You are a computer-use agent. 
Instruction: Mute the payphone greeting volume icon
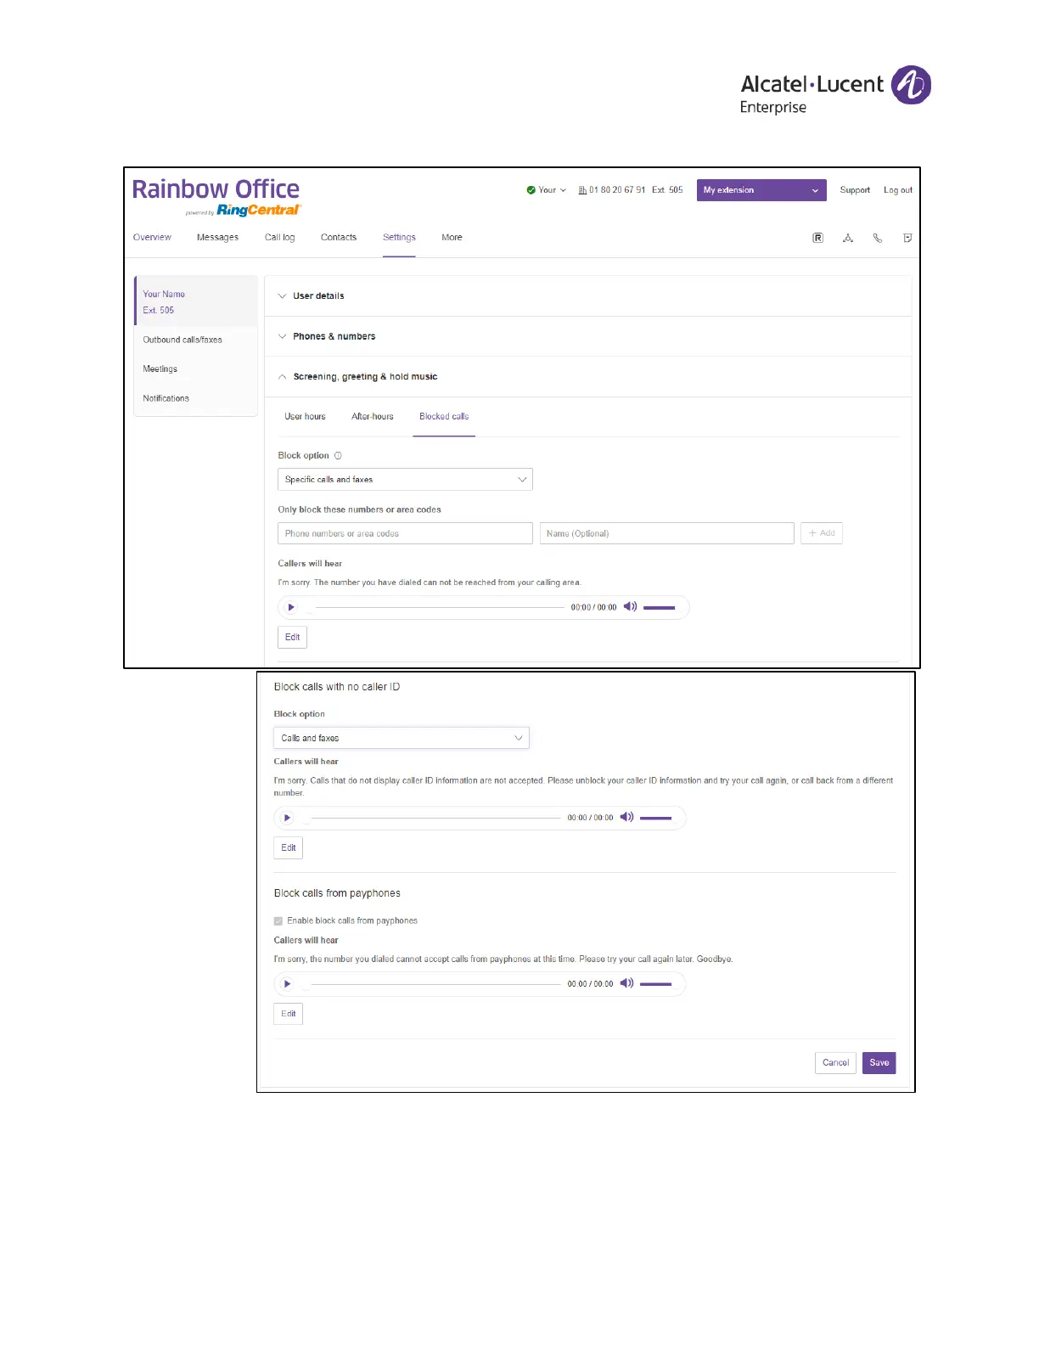pyautogui.click(x=627, y=983)
